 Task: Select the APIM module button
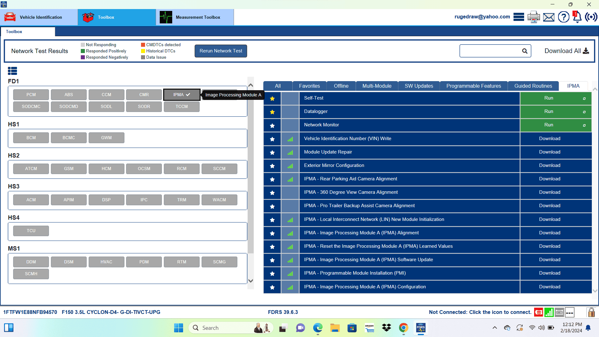[69, 200]
